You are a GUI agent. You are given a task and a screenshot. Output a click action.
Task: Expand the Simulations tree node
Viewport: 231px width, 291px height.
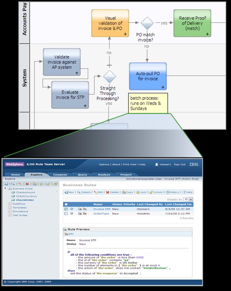tap(10, 211)
